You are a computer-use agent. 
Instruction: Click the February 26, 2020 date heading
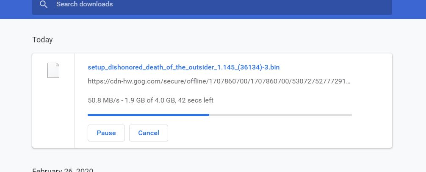pos(63,170)
